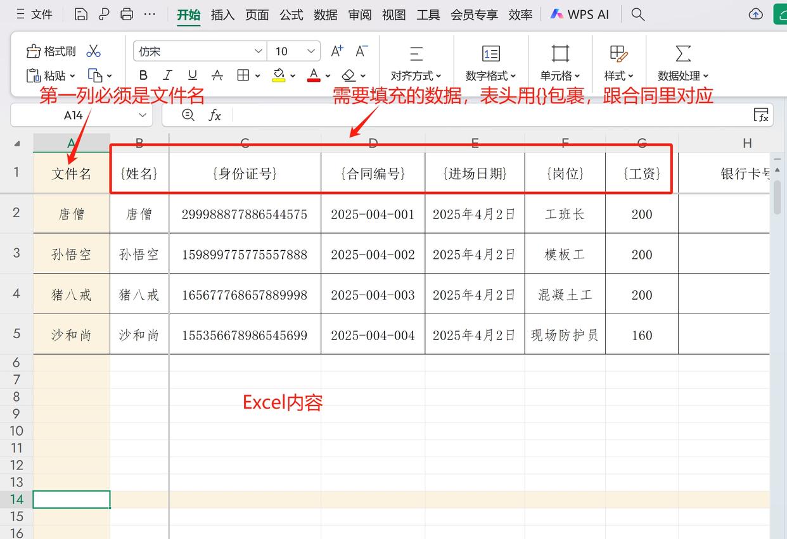
Task: Toggle Underline formatting
Action: (x=193, y=75)
